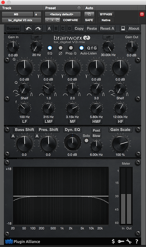Open the factory default preset dropdown
Screen dimensions: 146x247
(x=63, y=14)
